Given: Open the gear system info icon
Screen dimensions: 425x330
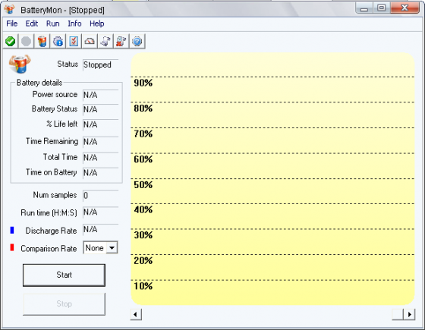Looking at the screenshot, I should click(58, 42).
